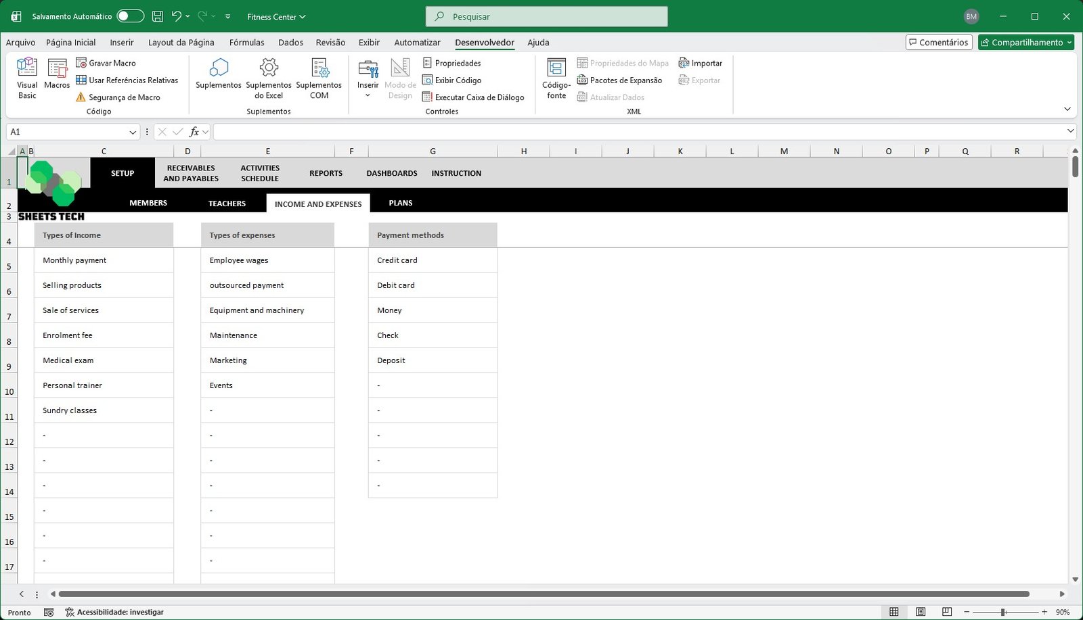Open the Fórmulas ribbon tab
Image resolution: width=1083 pixels, height=620 pixels.
click(x=246, y=43)
